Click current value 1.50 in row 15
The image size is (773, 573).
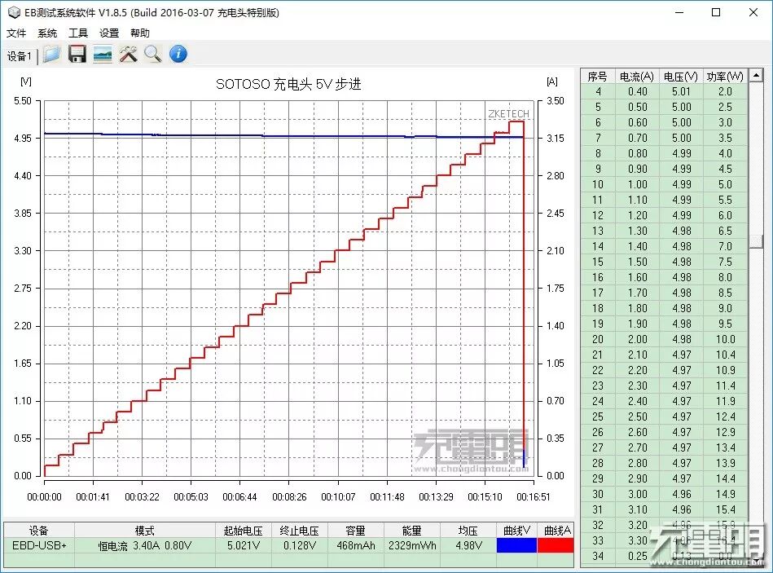638,262
